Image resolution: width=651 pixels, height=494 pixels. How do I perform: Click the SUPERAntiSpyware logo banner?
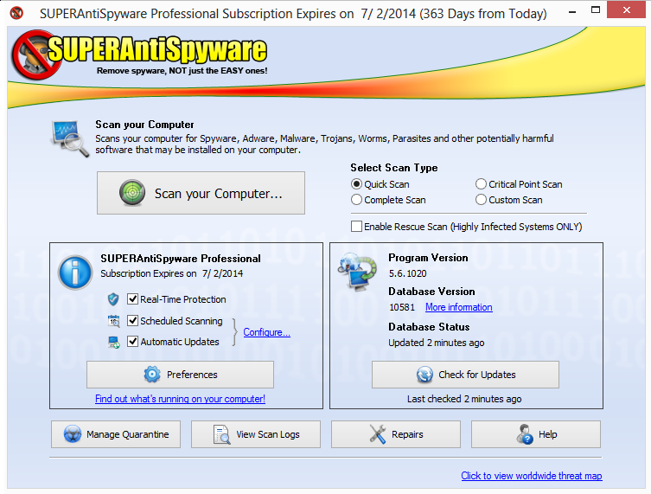coord(139,55)
